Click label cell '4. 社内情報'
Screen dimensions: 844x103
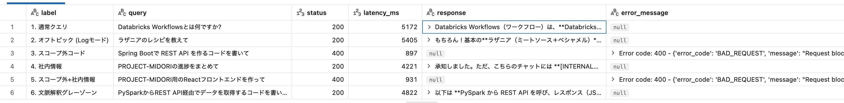coord(70,66)
